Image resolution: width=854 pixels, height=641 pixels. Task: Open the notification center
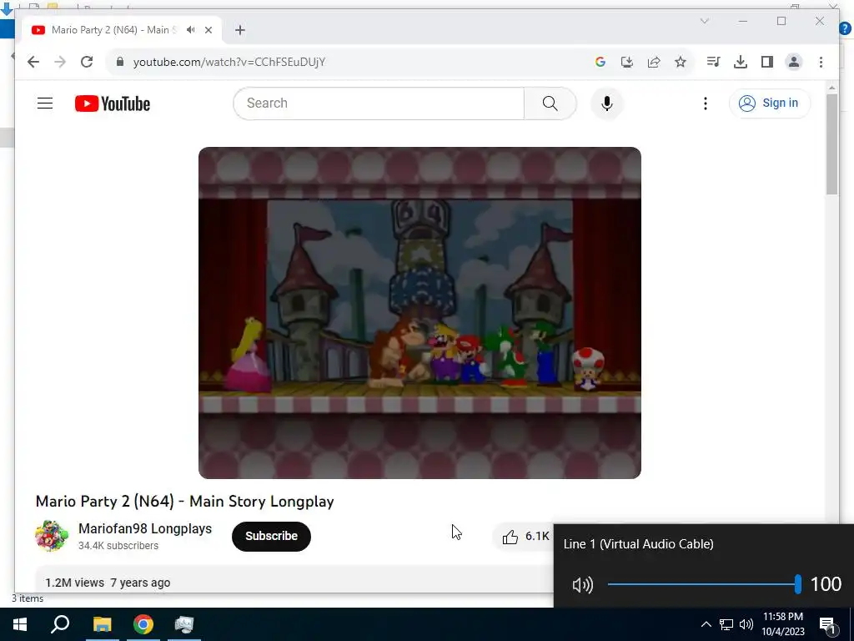(827, 624)
